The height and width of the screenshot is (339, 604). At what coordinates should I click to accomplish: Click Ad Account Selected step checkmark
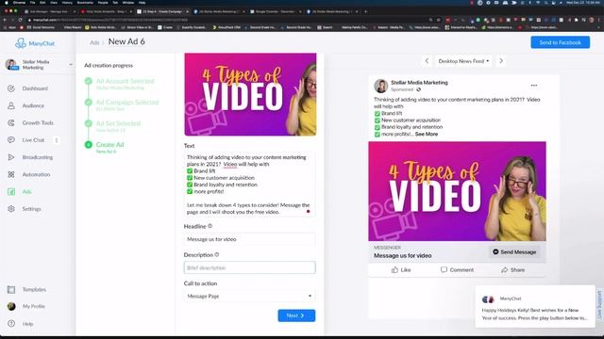tap(88, 81)
